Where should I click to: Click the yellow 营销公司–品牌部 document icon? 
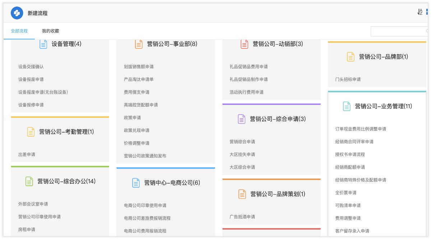(350, 57)
